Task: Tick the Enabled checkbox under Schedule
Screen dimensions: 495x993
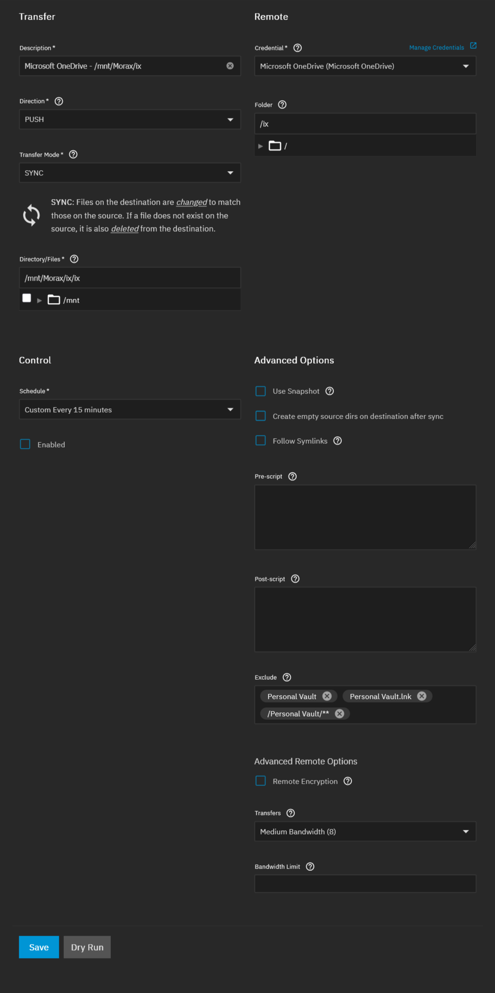Action: tap(25, 444)
